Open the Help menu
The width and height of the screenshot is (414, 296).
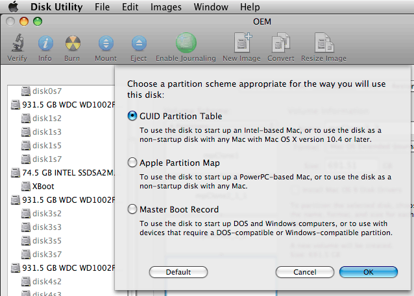point(250,7)
